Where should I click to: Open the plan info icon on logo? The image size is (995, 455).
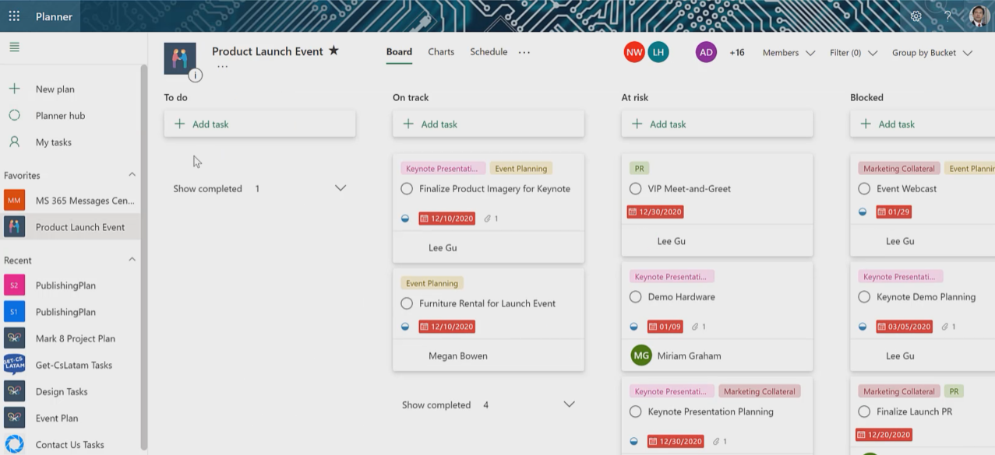(195, 75)
